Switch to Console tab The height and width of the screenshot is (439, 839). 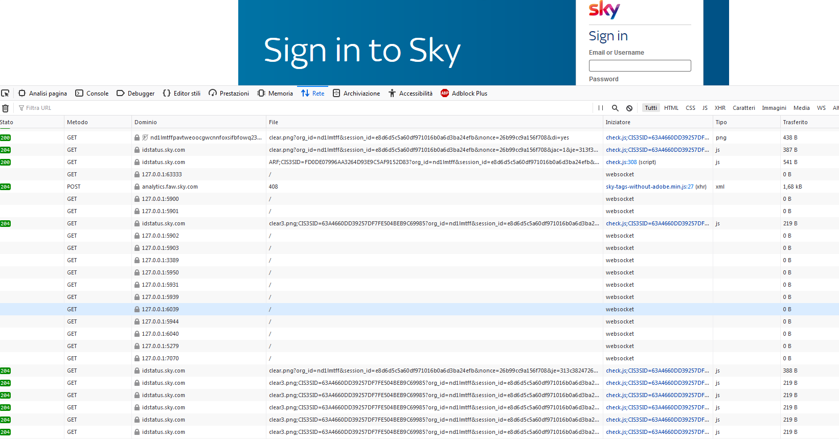(92, 94)
